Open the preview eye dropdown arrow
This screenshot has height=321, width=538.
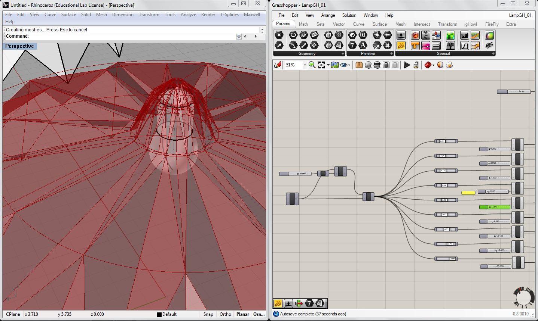coord(349,65)
